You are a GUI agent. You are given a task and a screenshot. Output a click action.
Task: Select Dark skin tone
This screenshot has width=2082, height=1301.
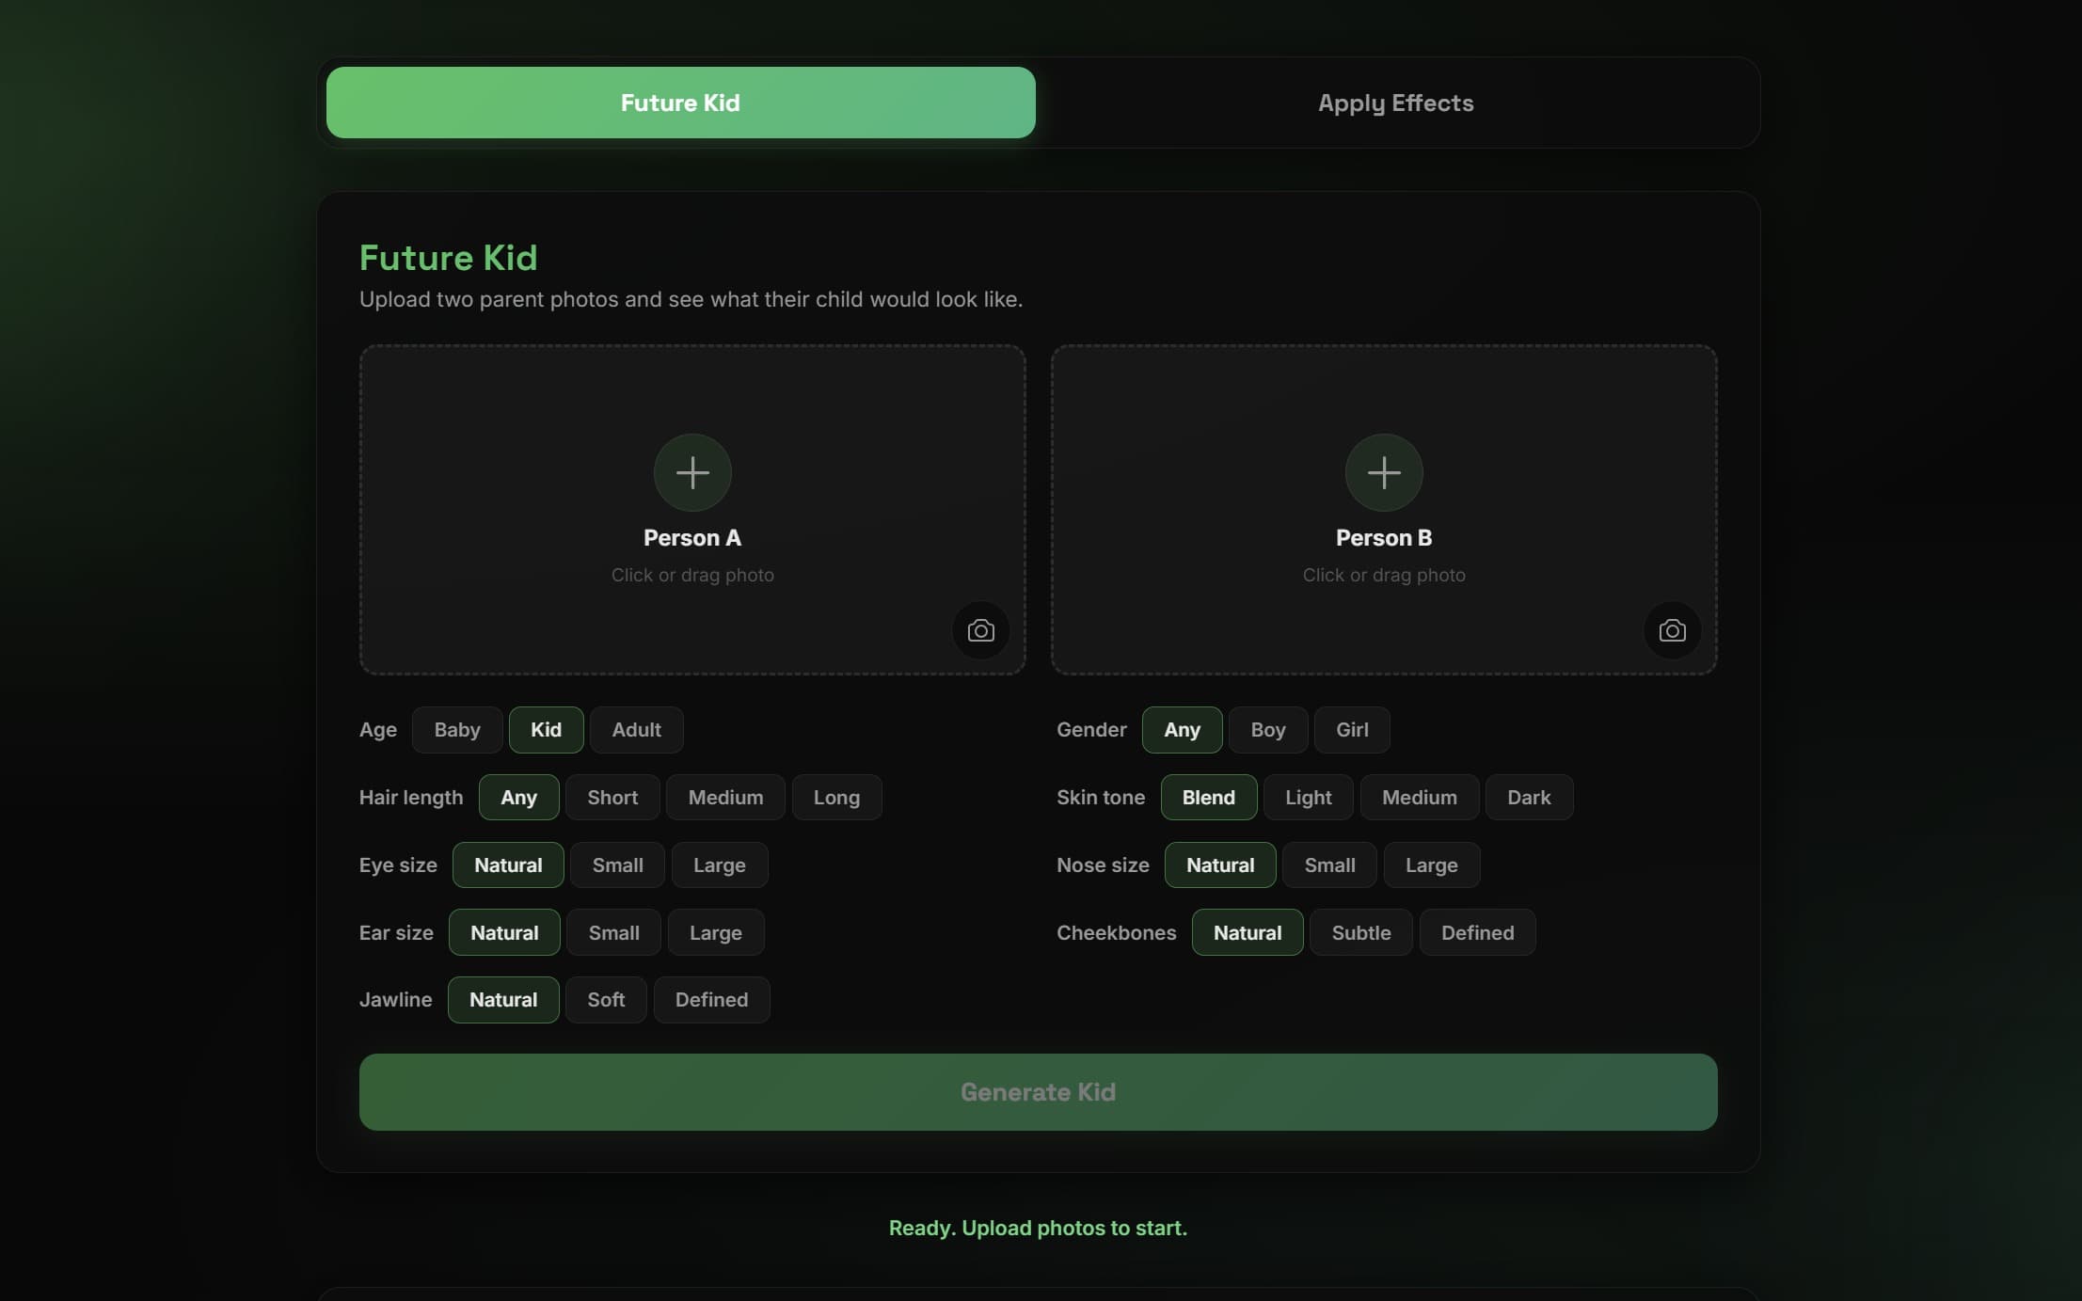1529,798
